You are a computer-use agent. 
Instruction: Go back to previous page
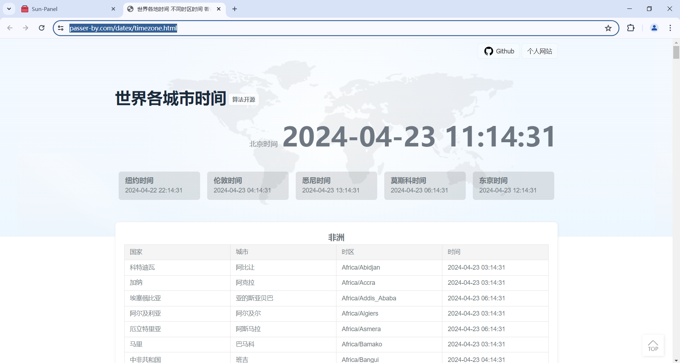click(x=10, y=28)
